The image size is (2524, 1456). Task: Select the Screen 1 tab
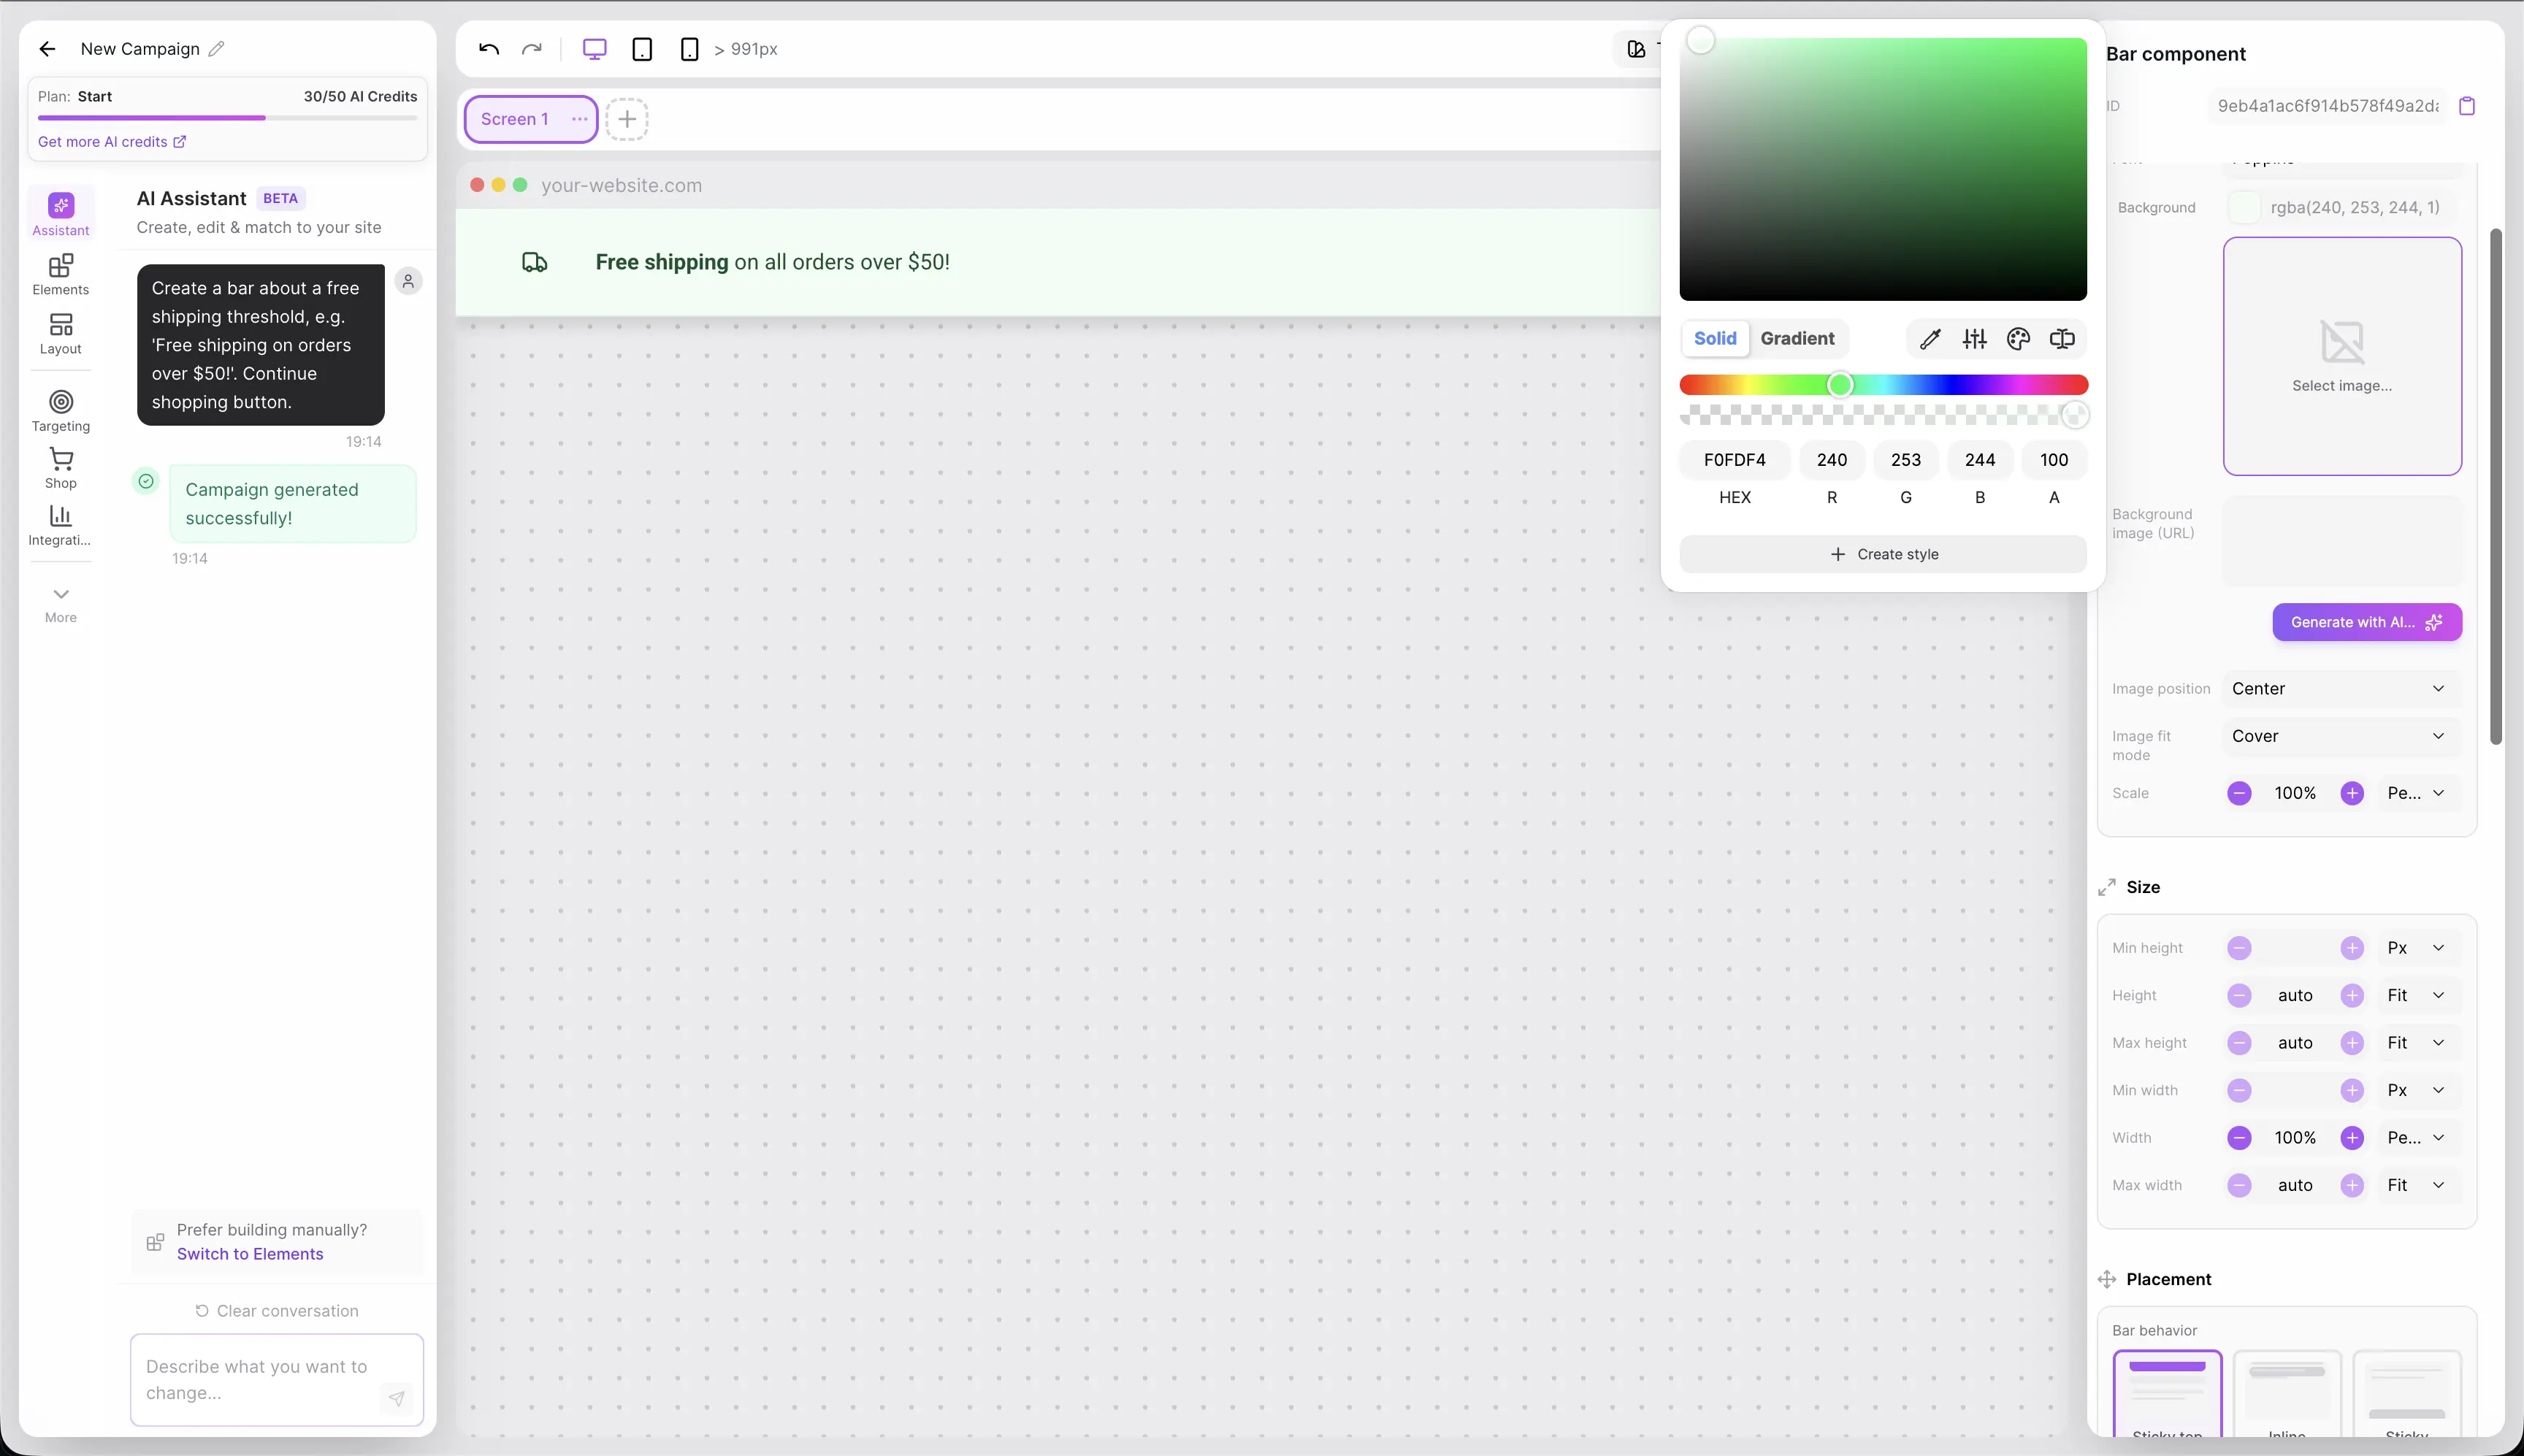tap(515, 119)
